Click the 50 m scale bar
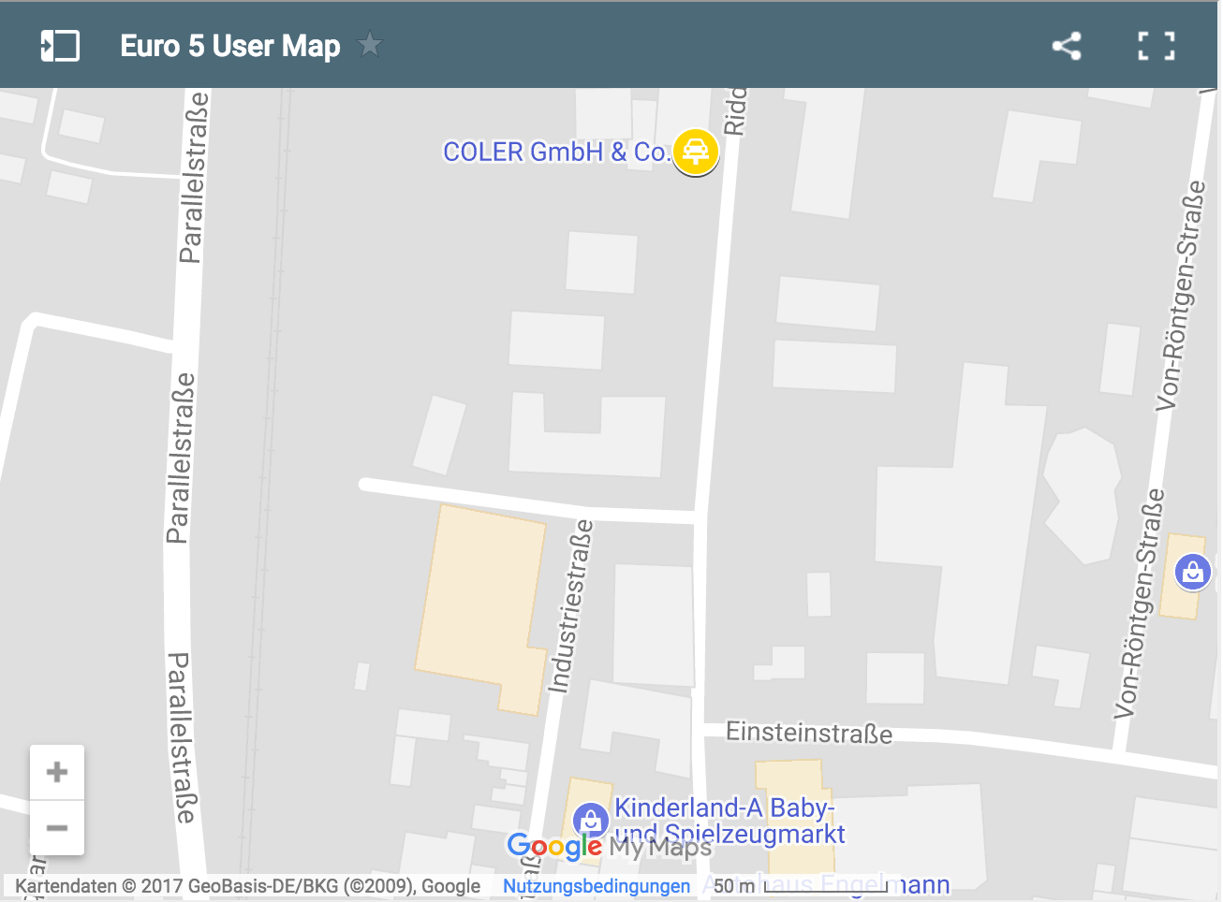 (800, 885)
